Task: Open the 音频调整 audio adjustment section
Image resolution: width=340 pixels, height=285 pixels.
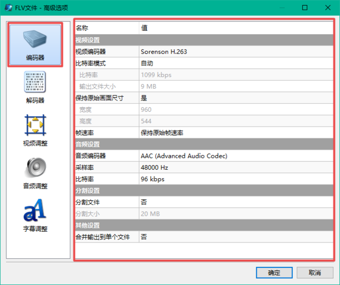Action: 35,173
